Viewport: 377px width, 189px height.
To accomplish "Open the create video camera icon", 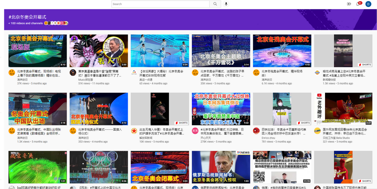I will (349, 4).
